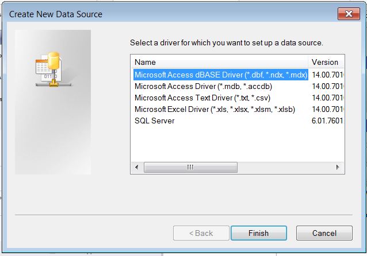Select the SQL Server driver
Image resolution: width=367 pixels, height=256 pixels.
[x=155, y=121]
